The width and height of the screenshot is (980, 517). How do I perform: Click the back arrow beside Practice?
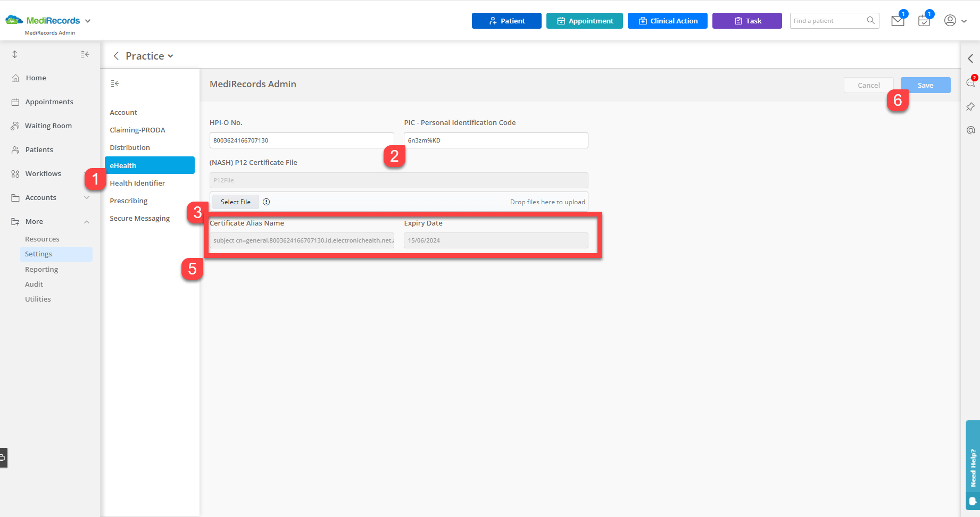[116, 56]
